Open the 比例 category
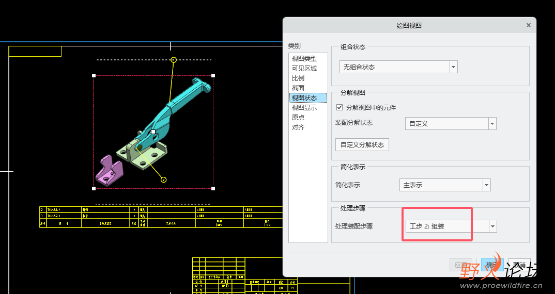Viewport: 555px width, 294px height. (x=298, y=78)
